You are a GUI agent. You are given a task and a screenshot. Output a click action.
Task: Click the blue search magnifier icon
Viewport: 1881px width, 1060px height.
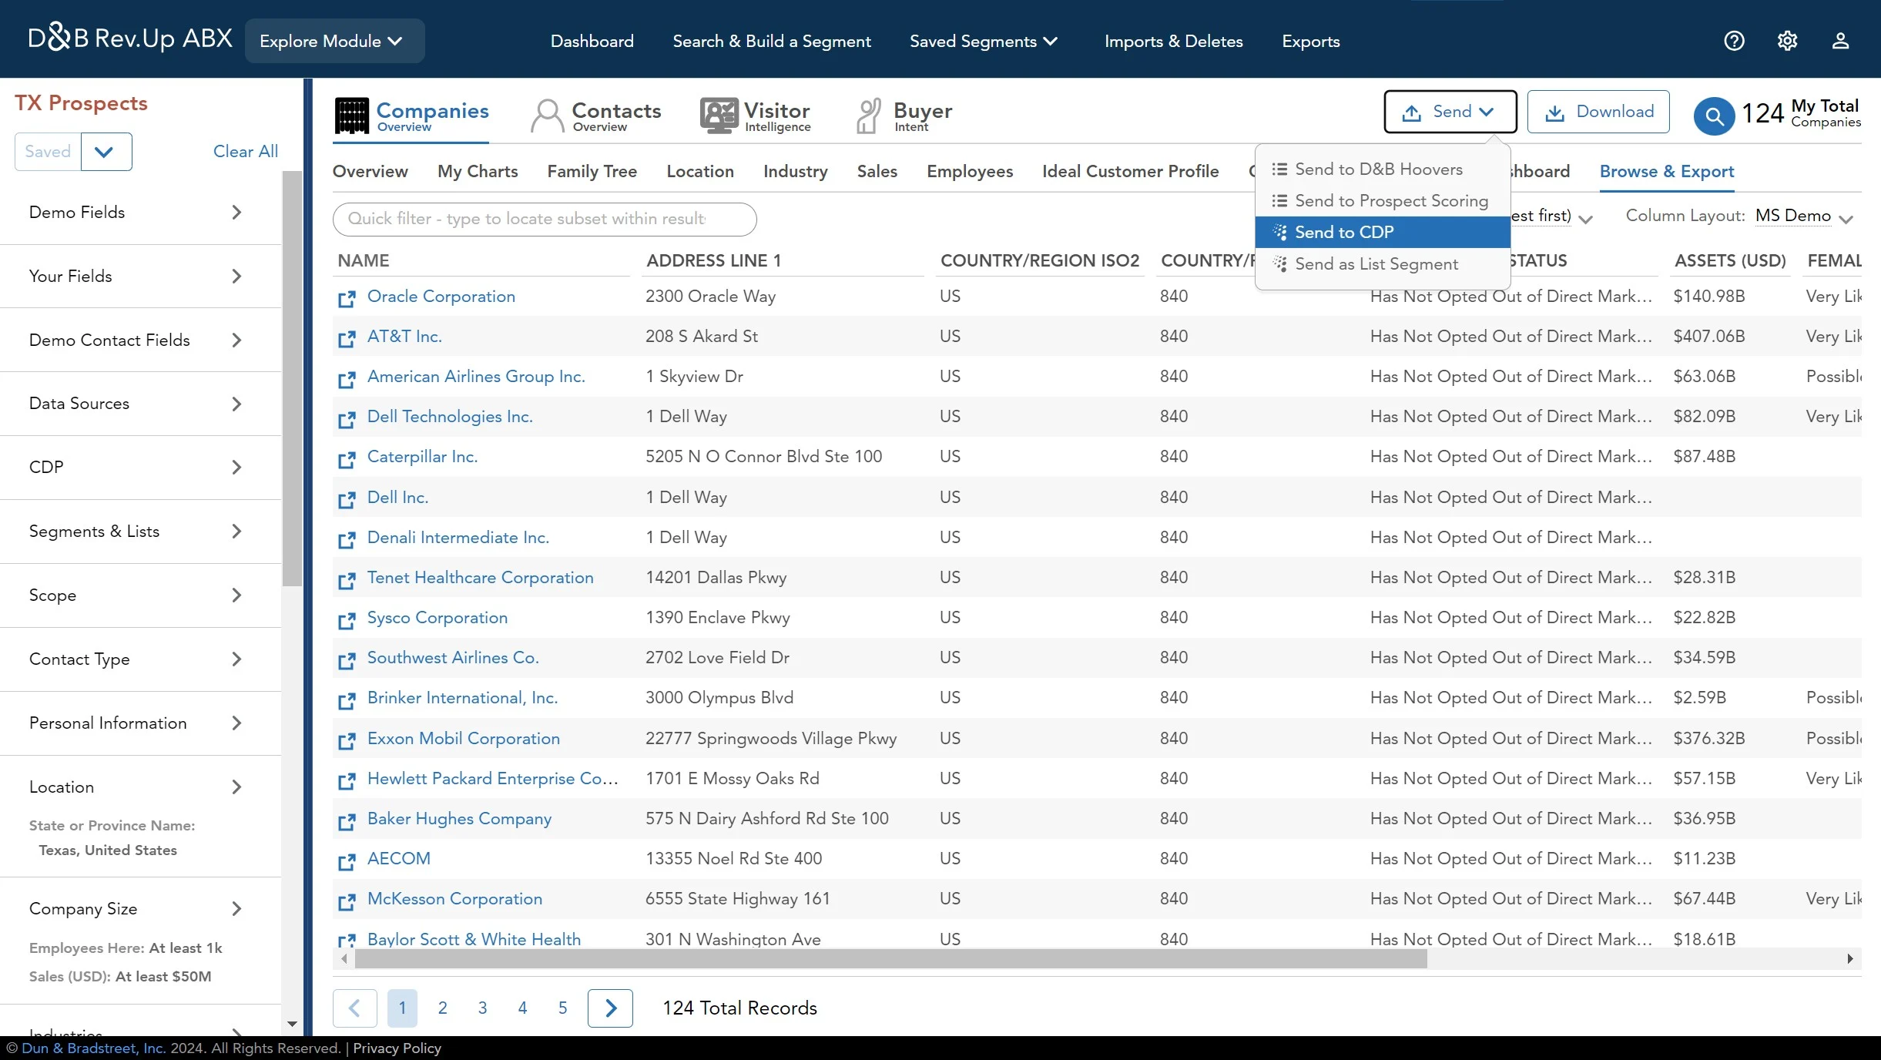tap(1714, 116)
